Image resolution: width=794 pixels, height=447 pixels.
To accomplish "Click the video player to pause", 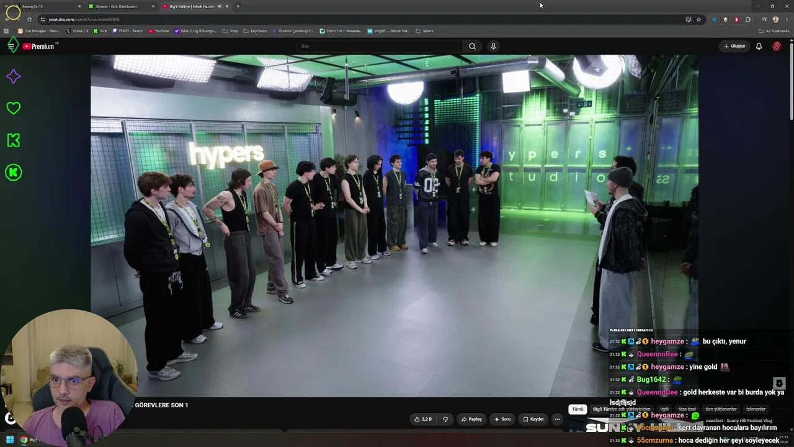I will click(x=395, y=225).
